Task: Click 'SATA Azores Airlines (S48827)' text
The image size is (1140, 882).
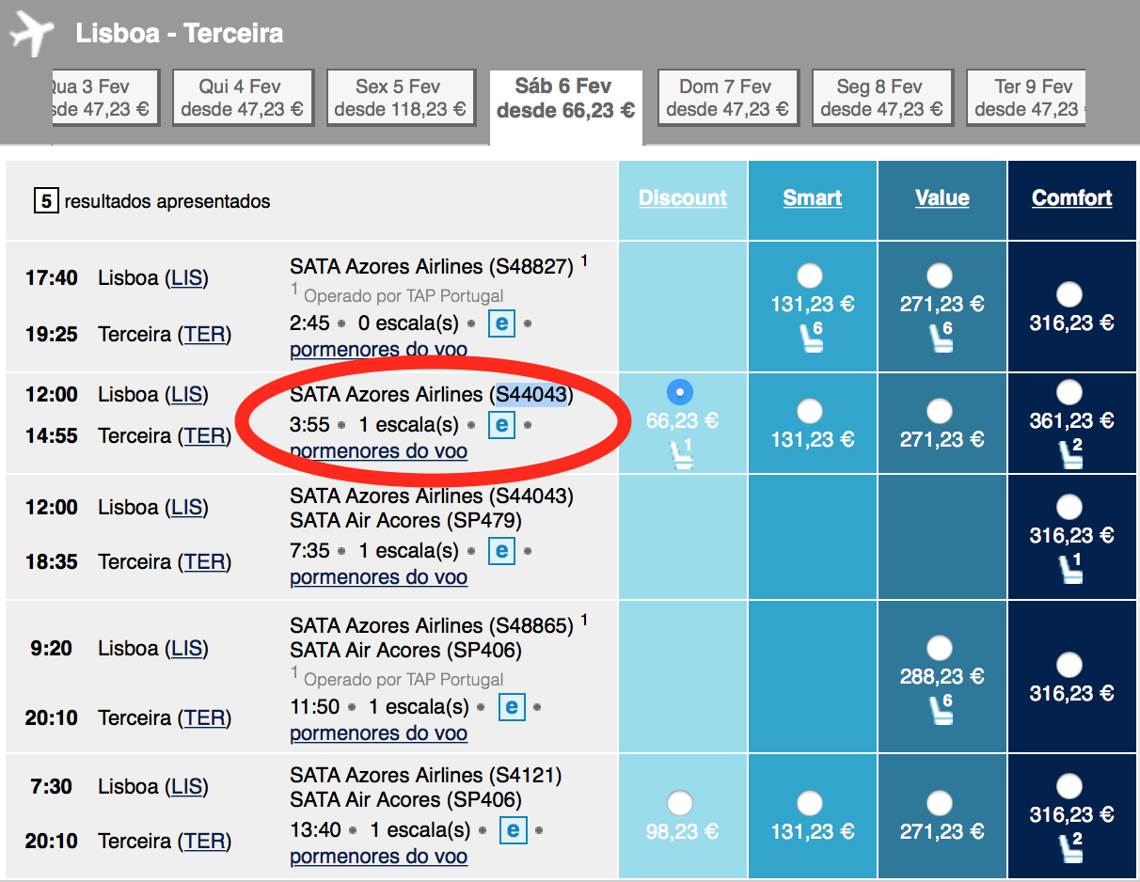Action: 432,266
